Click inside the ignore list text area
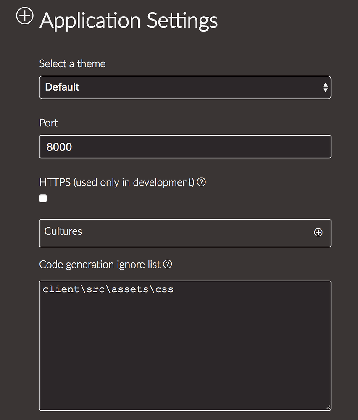358x420 pixels. tap(185, 346)
